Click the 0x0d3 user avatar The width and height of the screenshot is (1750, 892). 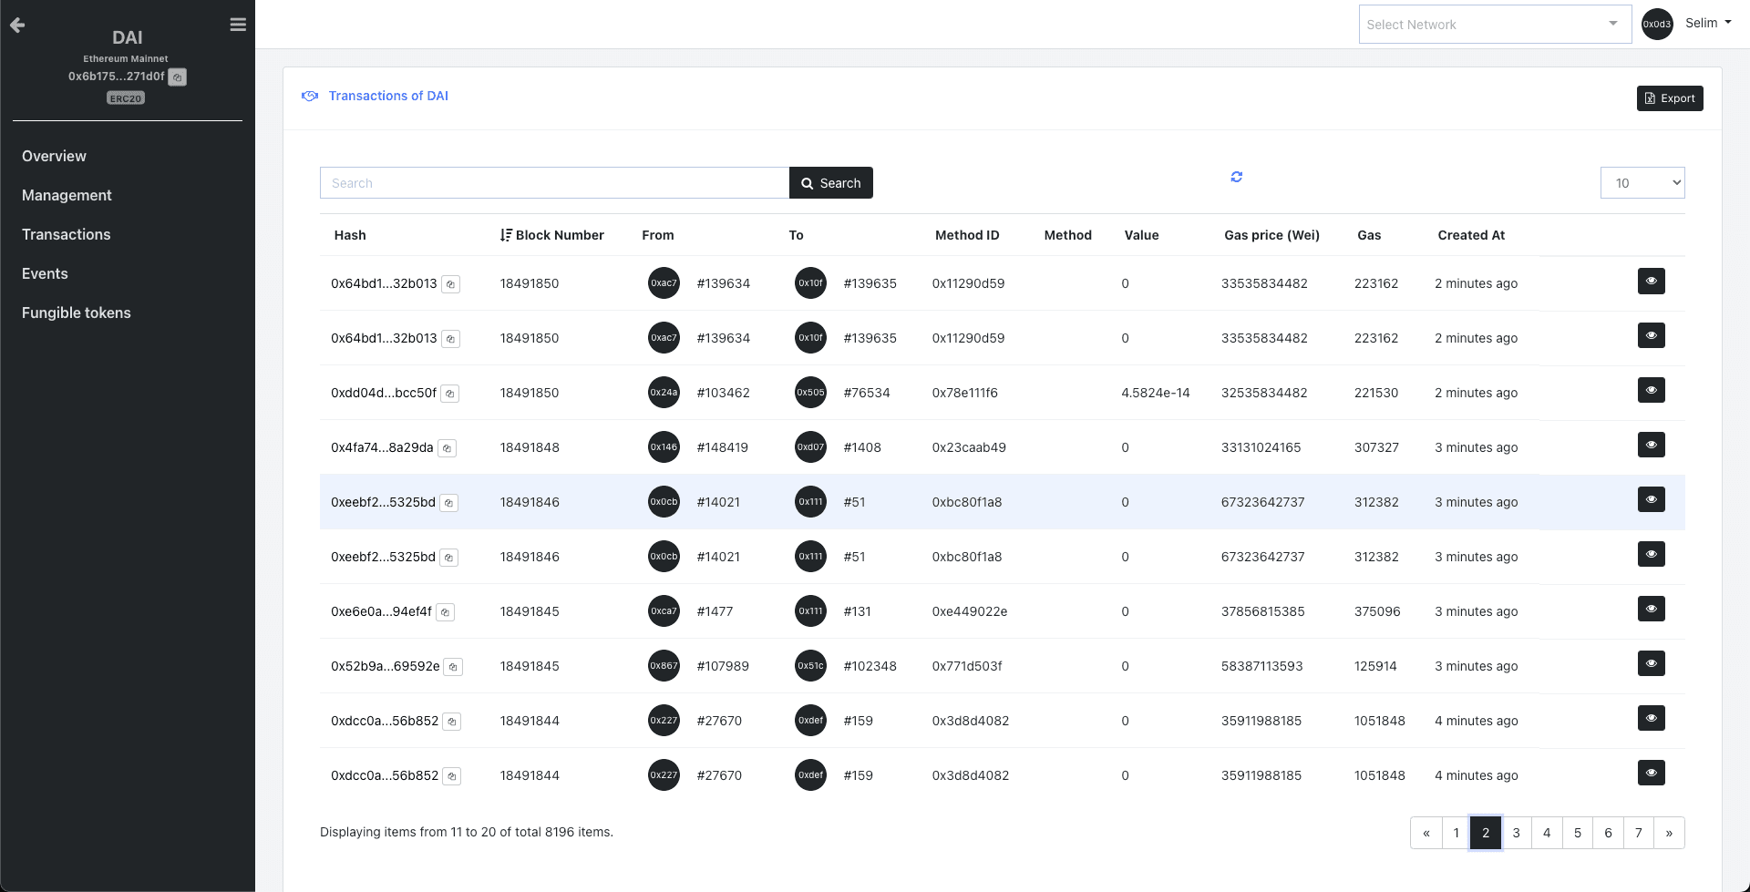pyautogui.click(x=1656, y=25)
